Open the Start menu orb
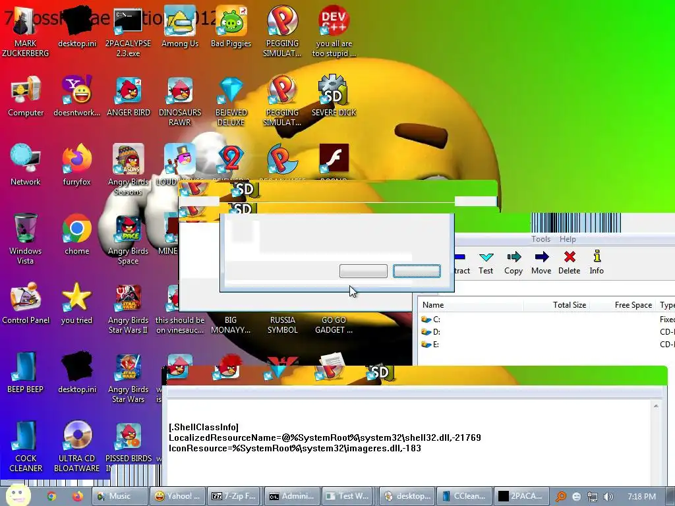 [18, 495]
